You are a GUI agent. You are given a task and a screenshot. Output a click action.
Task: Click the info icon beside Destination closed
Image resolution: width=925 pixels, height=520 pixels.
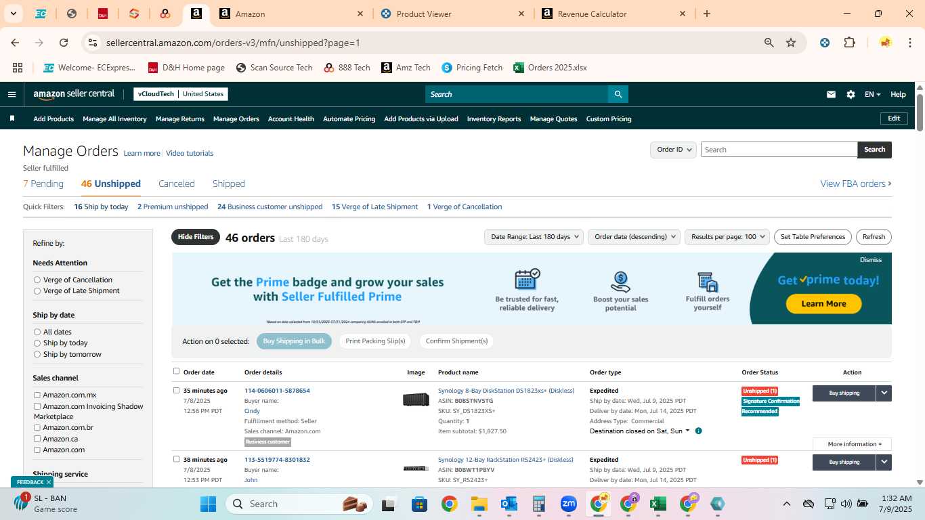point(698,431)
